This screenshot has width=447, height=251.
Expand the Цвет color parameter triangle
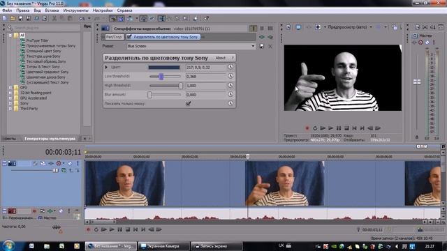pos(106,67)
